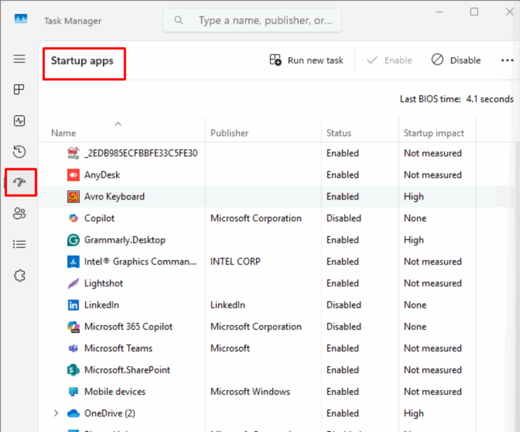This screenshot has height=432, width=520.
Task: Select the AnyDesk row name
Action: click(x=102, y=175)
